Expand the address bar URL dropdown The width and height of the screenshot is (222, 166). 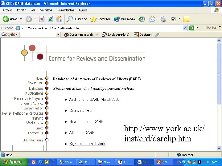185,28
